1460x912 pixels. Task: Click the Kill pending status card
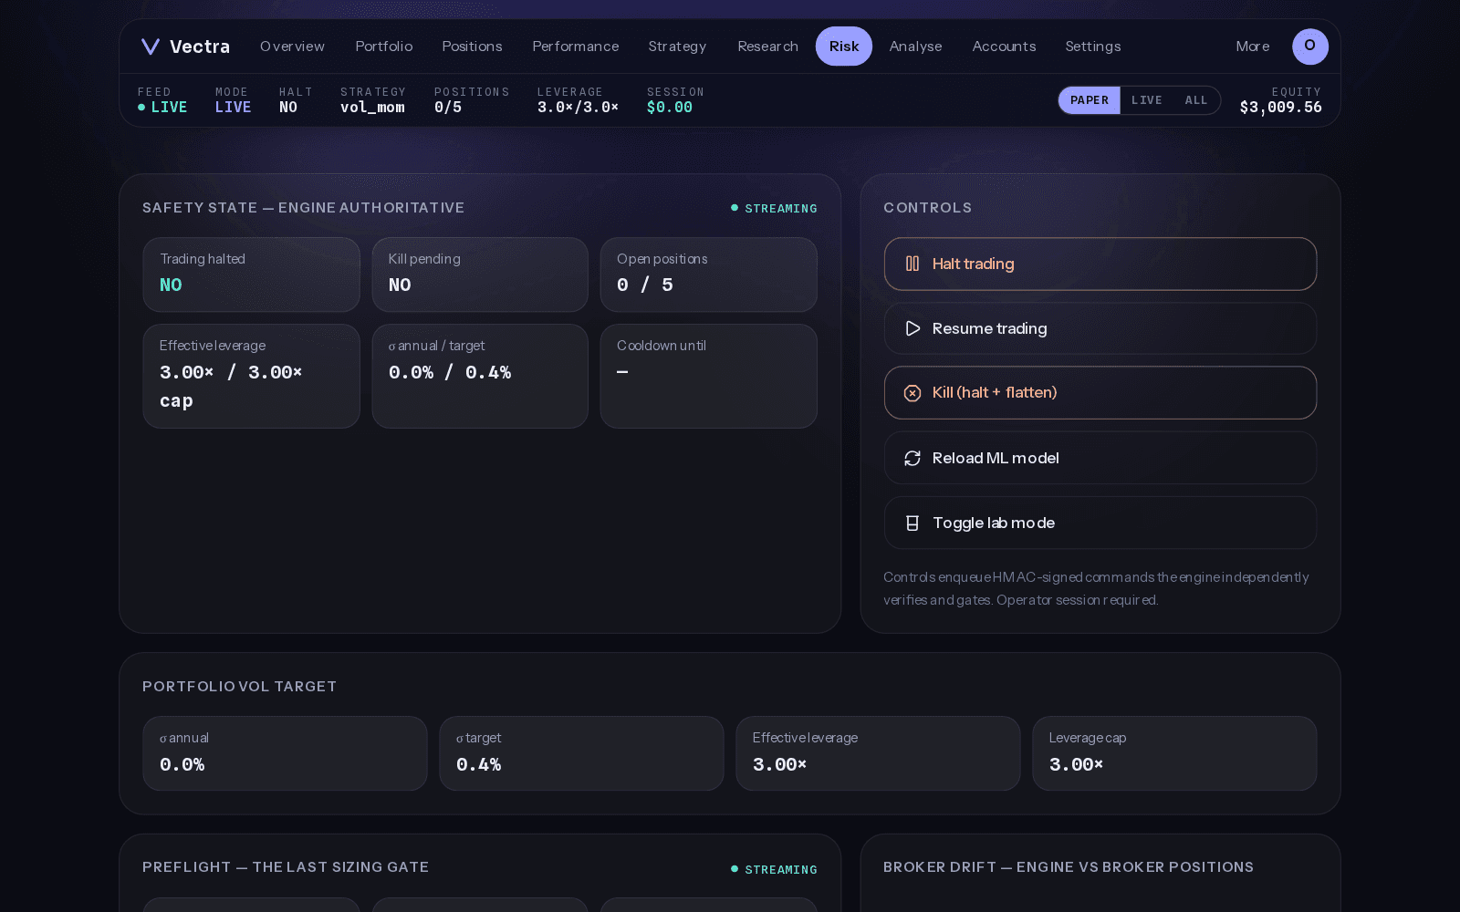click(480, 275)
